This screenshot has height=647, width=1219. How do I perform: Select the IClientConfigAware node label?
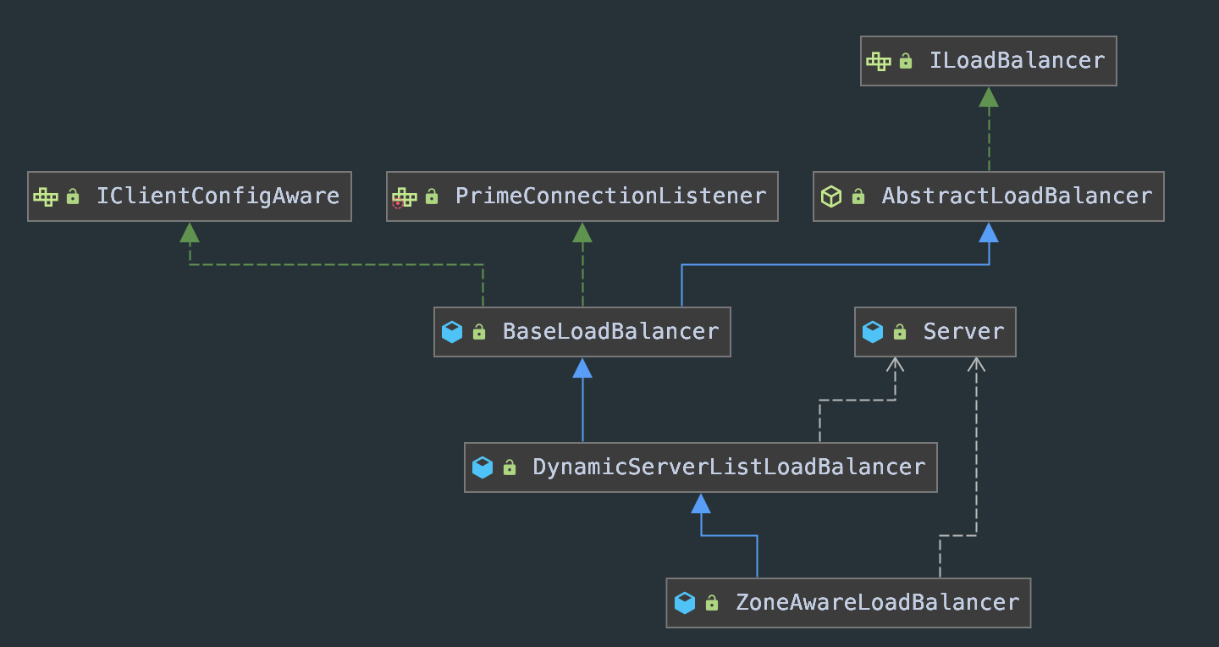[x=218, y=196]
